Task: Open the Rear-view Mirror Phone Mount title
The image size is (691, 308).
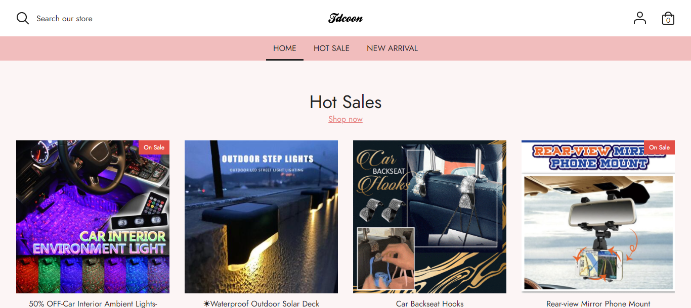Action: tap(598, 303)
